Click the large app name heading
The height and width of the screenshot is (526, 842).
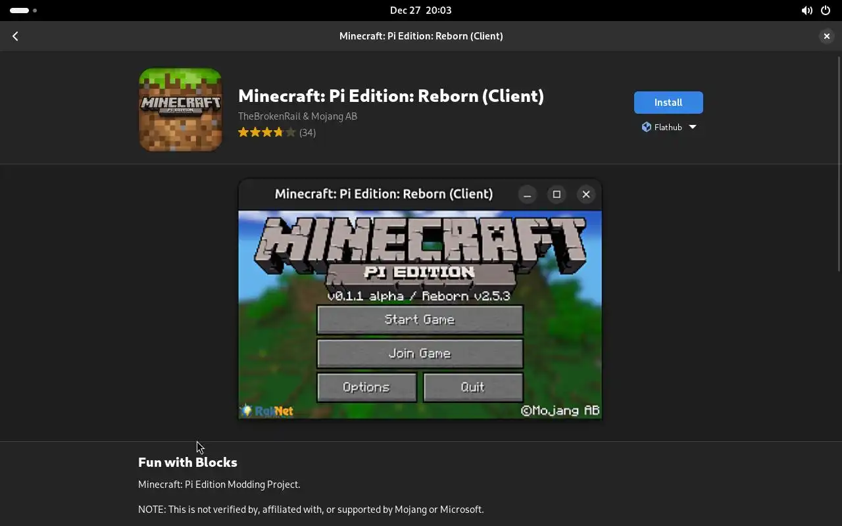391,96
